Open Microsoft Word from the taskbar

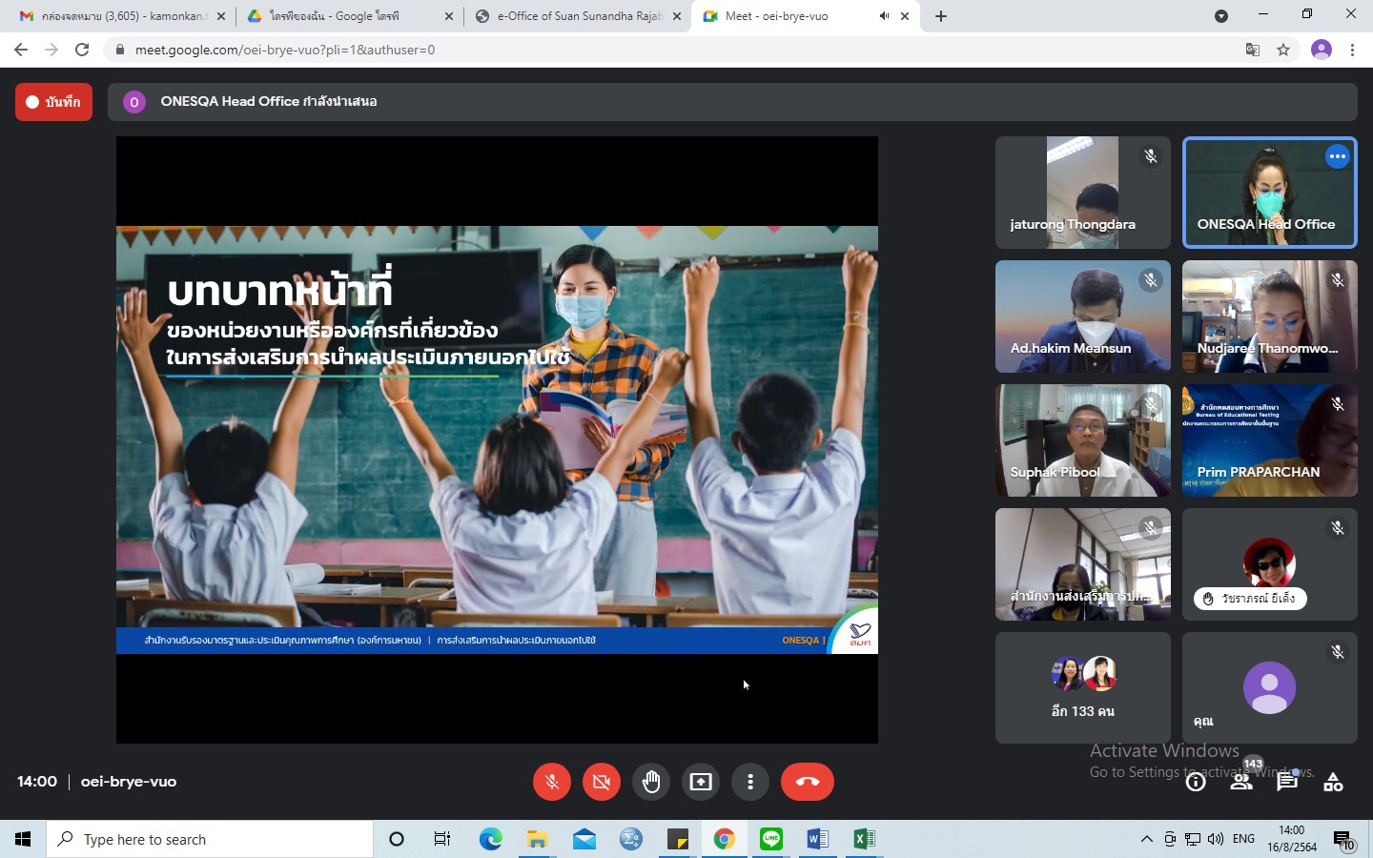click(x=817, y=839)
